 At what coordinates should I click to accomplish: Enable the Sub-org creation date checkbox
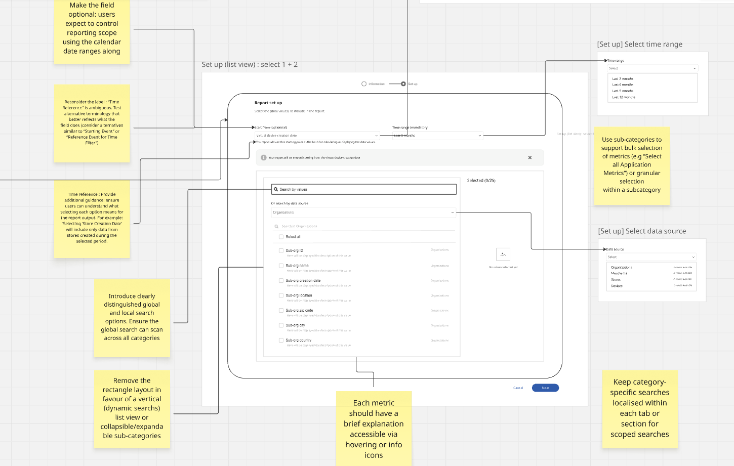click(281, 280)
